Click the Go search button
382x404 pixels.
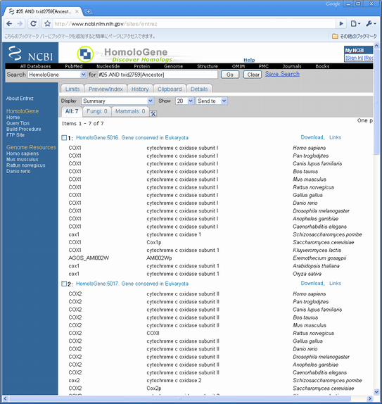click(230, 75)
